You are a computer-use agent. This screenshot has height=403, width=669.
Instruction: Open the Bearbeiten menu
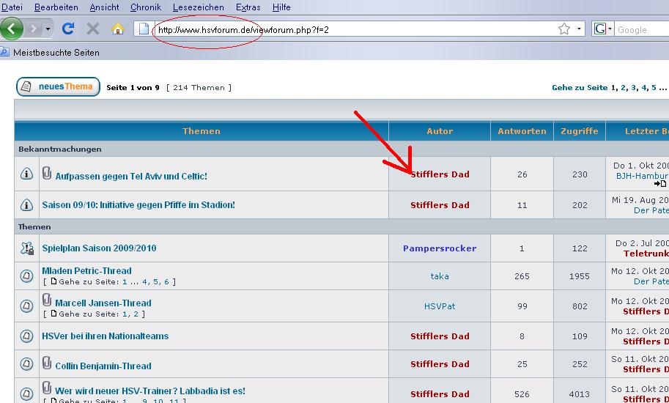point(56,7)
